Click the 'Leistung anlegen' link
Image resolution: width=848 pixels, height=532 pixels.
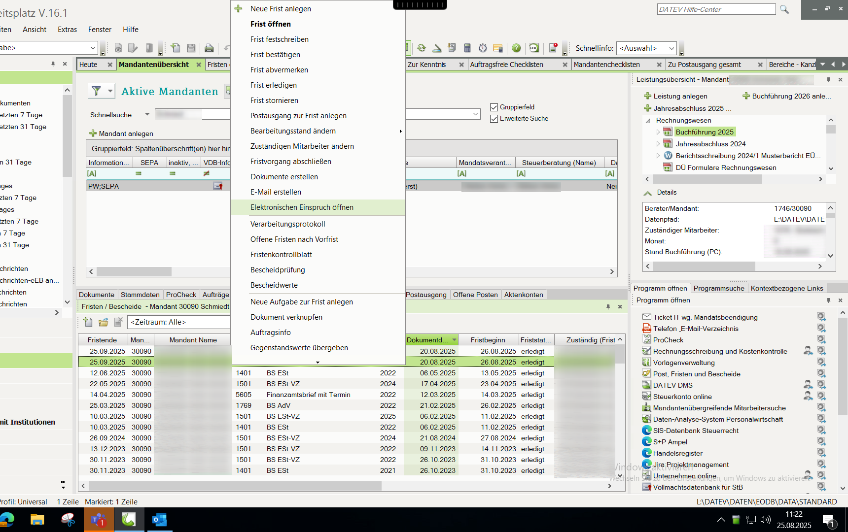pos(680,96)
